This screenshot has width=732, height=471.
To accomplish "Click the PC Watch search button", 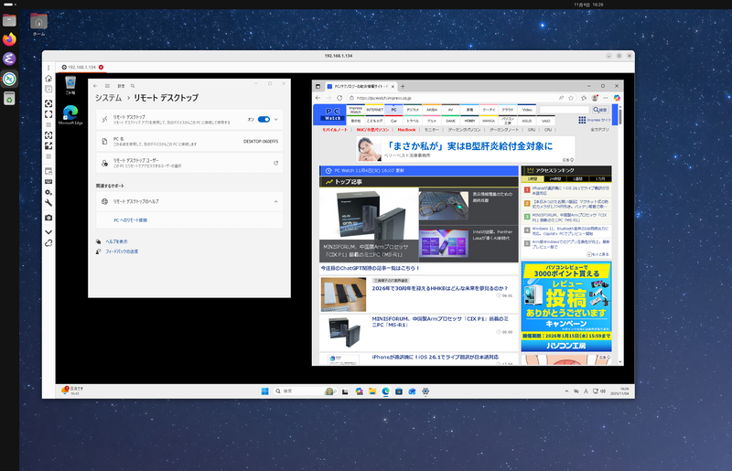I will click(x=600, y=110).
